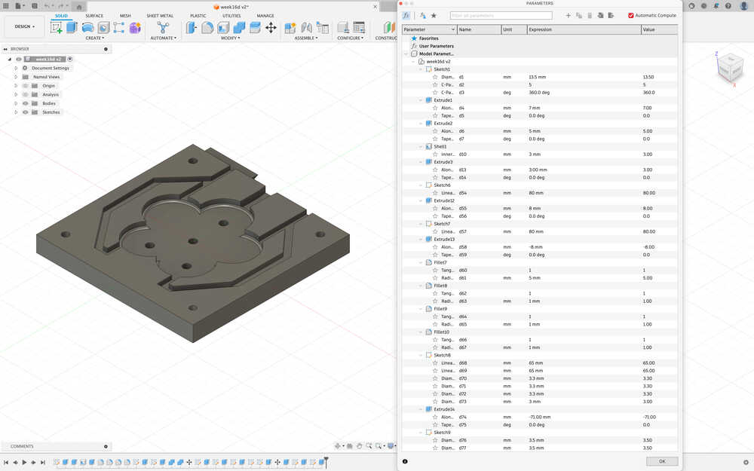754x471 pixels.
Task: Select the Move/Copy tool icon
Action: pos(271,27)
